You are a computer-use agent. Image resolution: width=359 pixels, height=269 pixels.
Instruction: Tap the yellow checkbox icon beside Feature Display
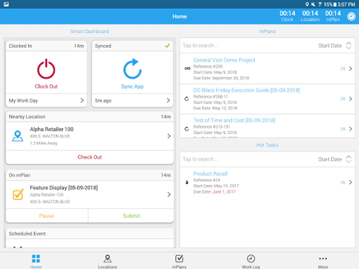pos(18,195)
